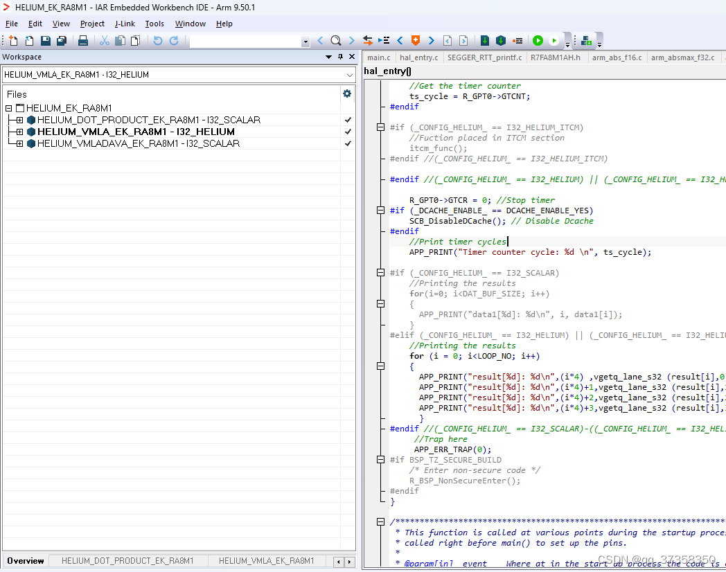Collapse the DCACHE_ENABLE #if code fold
The height and width of the screenshot is (572, 726).
coord(380,210)
